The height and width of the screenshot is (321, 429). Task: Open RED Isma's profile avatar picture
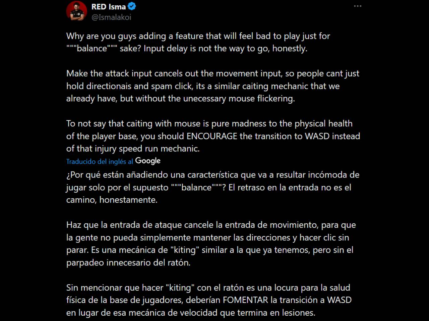(x=77, y=11)
